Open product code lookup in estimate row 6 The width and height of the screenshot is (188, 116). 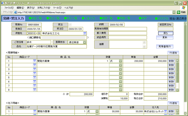35,82
